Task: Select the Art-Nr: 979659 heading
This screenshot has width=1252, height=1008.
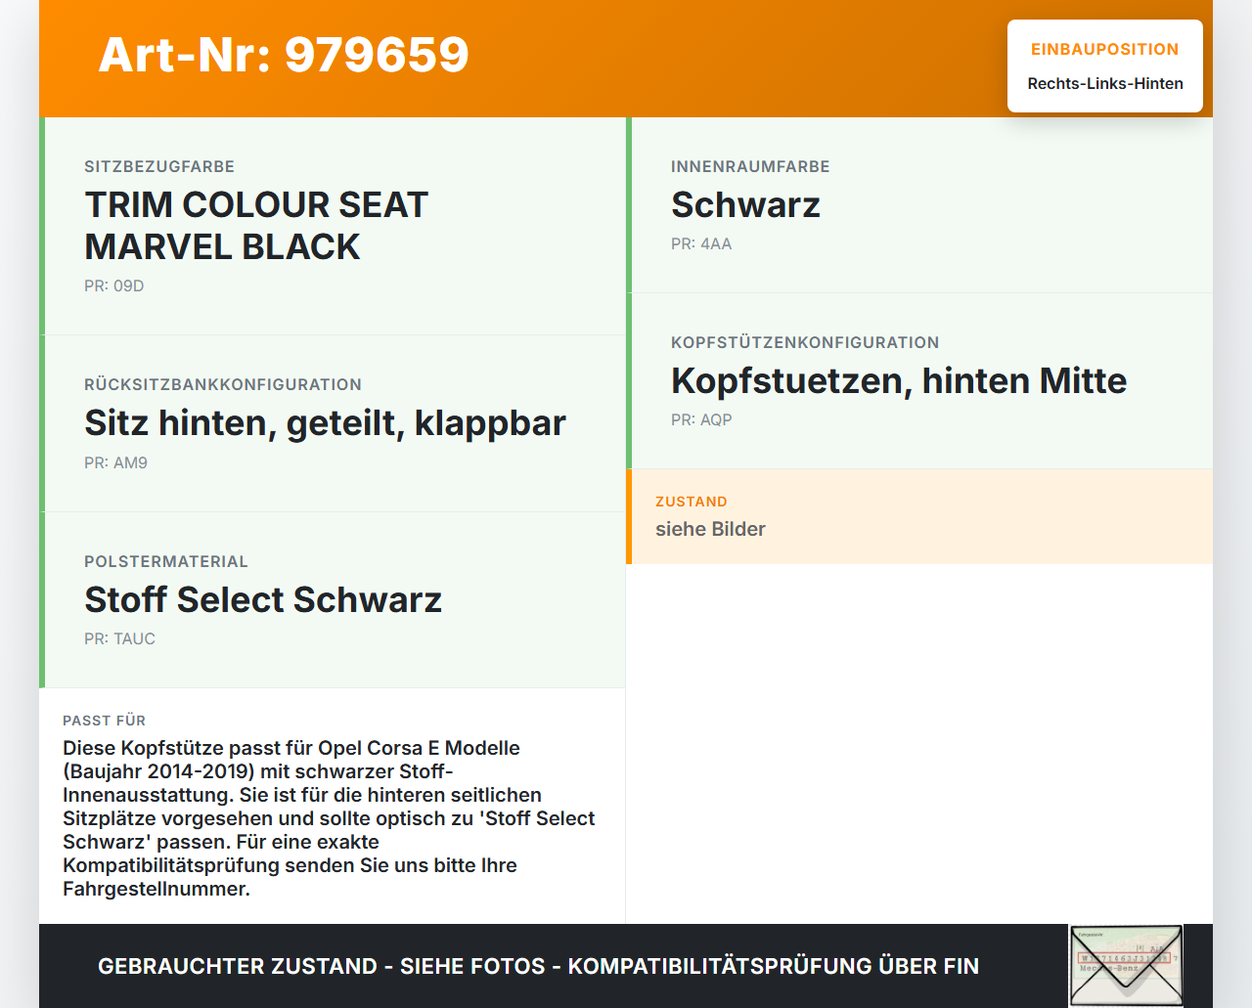Action: click(x=284, y=56)
